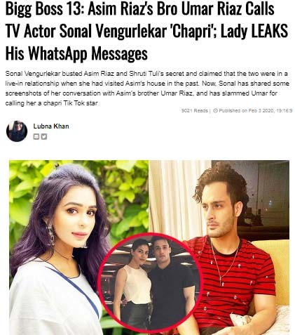Click the Lubna Khan author name
This screenshot has height=335, width=295.
pyautogui.click(x=51, y=126)
